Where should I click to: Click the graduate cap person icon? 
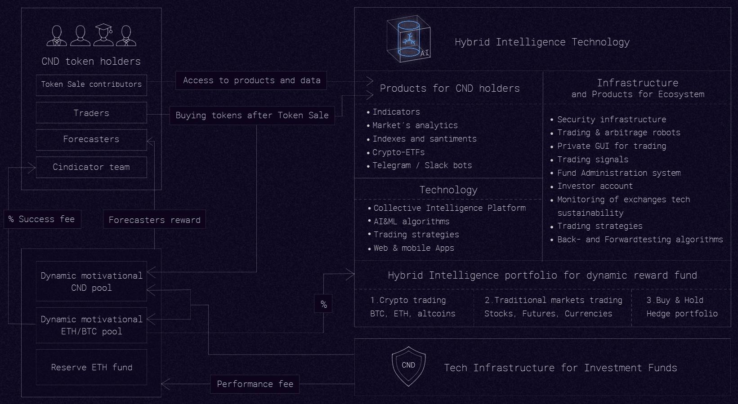click(103, 35)
